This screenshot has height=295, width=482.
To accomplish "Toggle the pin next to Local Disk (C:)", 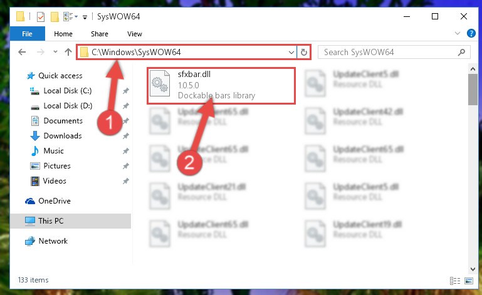I will [x=126, y=91].
